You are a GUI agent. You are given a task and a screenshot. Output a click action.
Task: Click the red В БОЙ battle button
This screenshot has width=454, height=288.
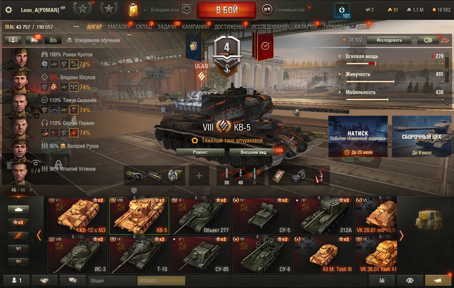[227, 10]
